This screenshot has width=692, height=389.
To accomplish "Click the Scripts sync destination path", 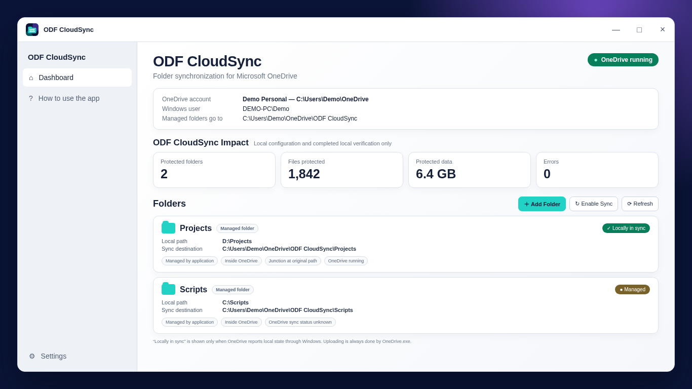I will coord(288,310).
